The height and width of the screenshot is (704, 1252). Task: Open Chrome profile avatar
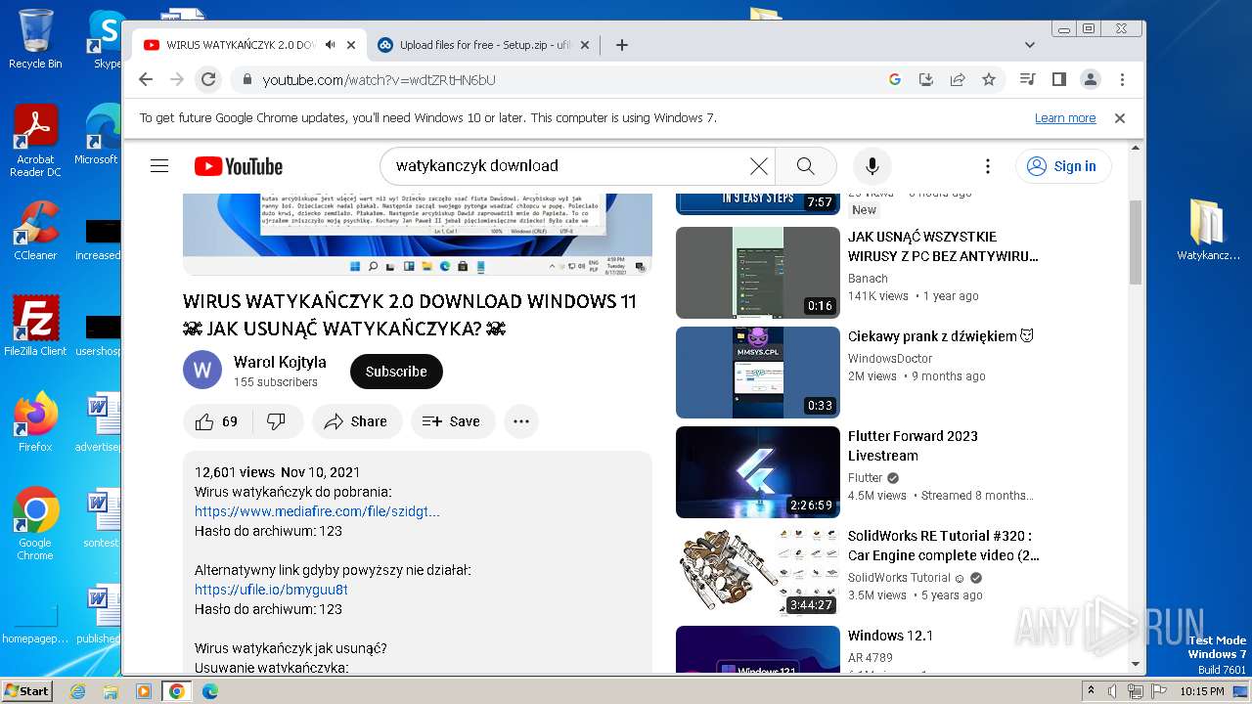tap(1091, 79)
